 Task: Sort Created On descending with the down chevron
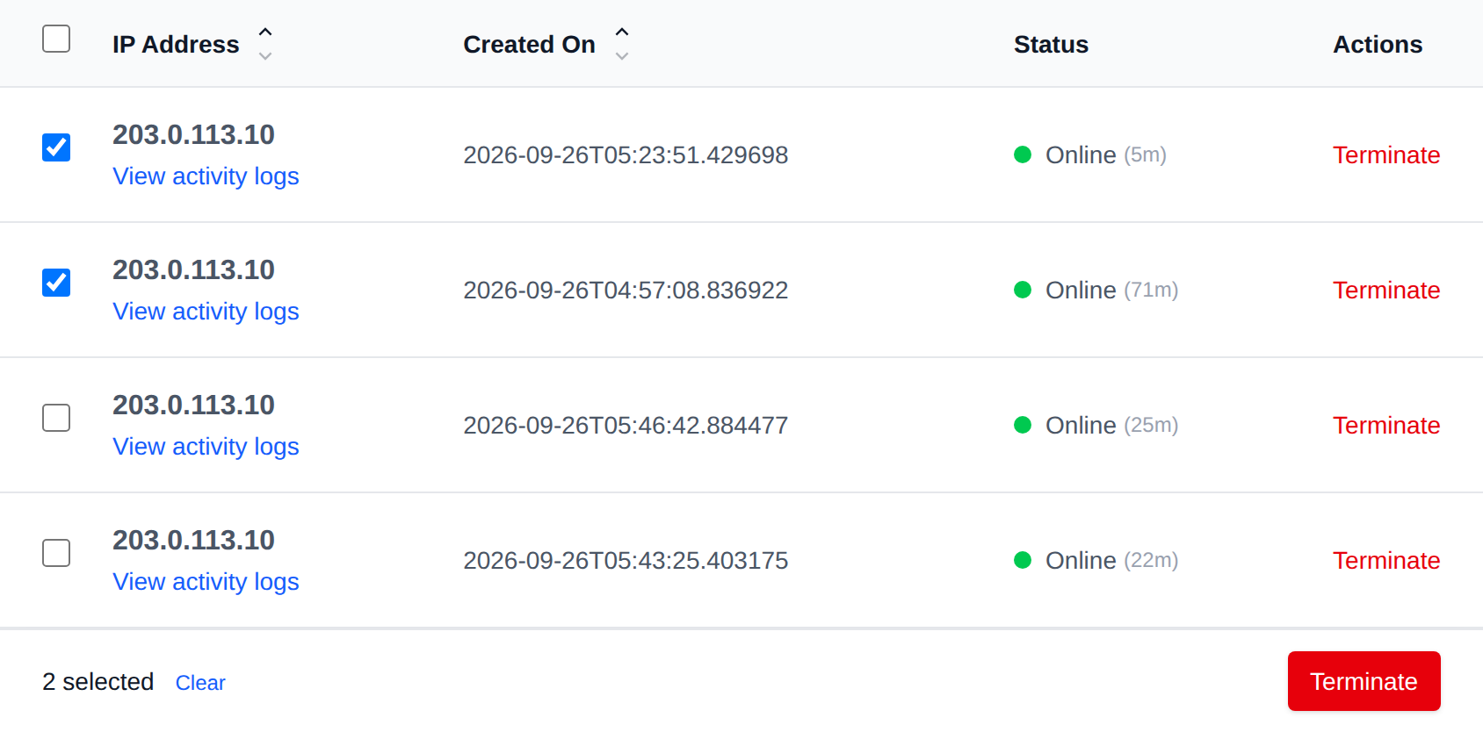622,55
